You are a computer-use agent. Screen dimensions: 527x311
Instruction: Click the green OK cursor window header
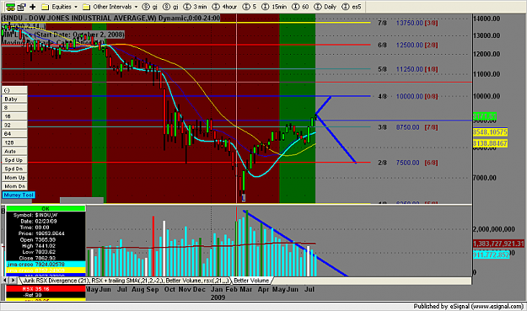(46, 208)
